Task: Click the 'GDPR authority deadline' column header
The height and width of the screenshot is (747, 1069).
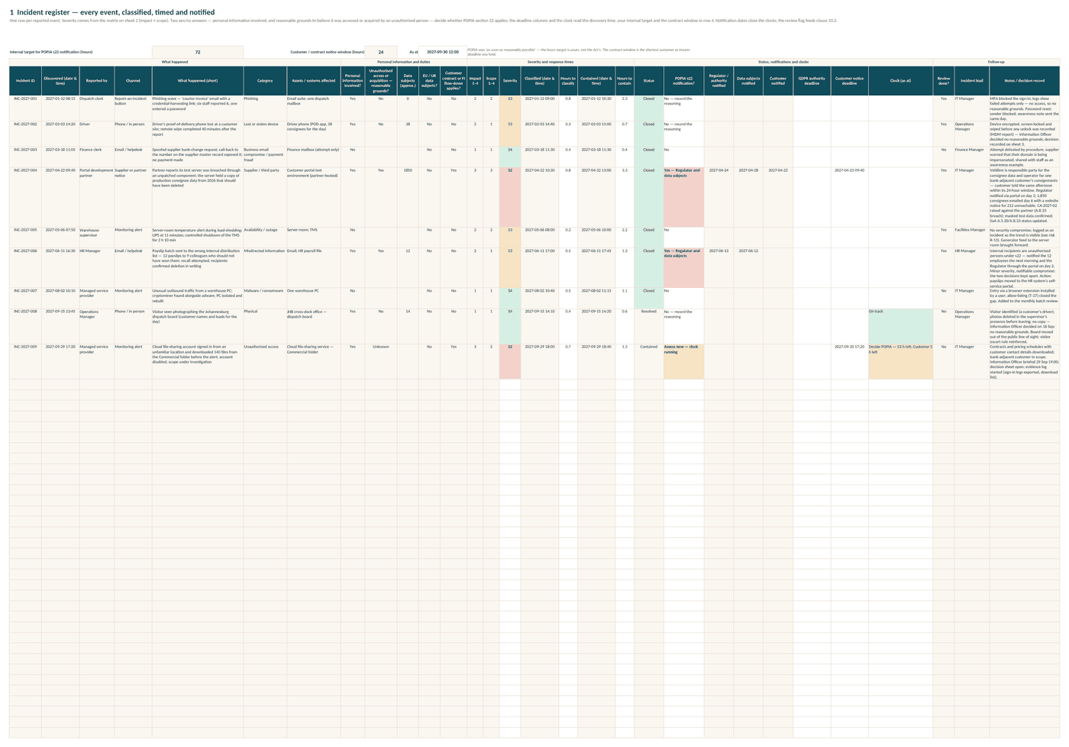Action: 812,80
